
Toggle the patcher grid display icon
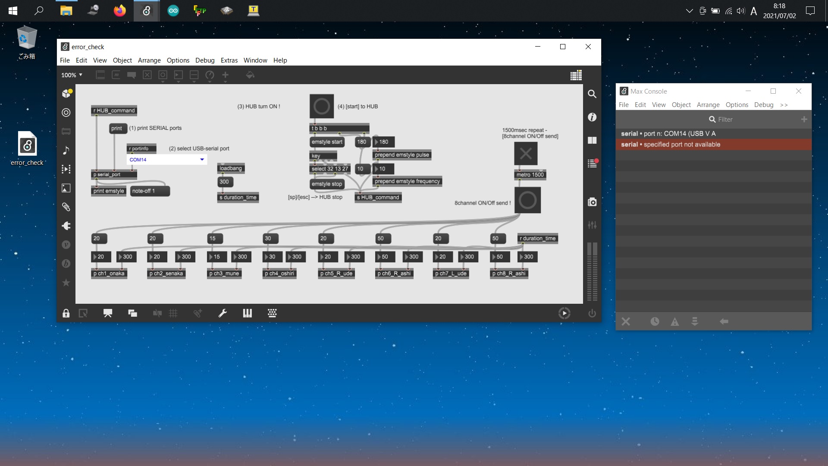click(x=173, y=313)
